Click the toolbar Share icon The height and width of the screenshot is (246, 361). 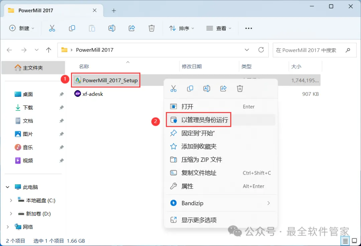(x=132, y=28)
